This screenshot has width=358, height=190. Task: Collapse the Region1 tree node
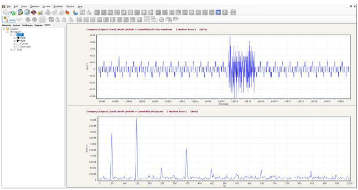pos(8,32)
